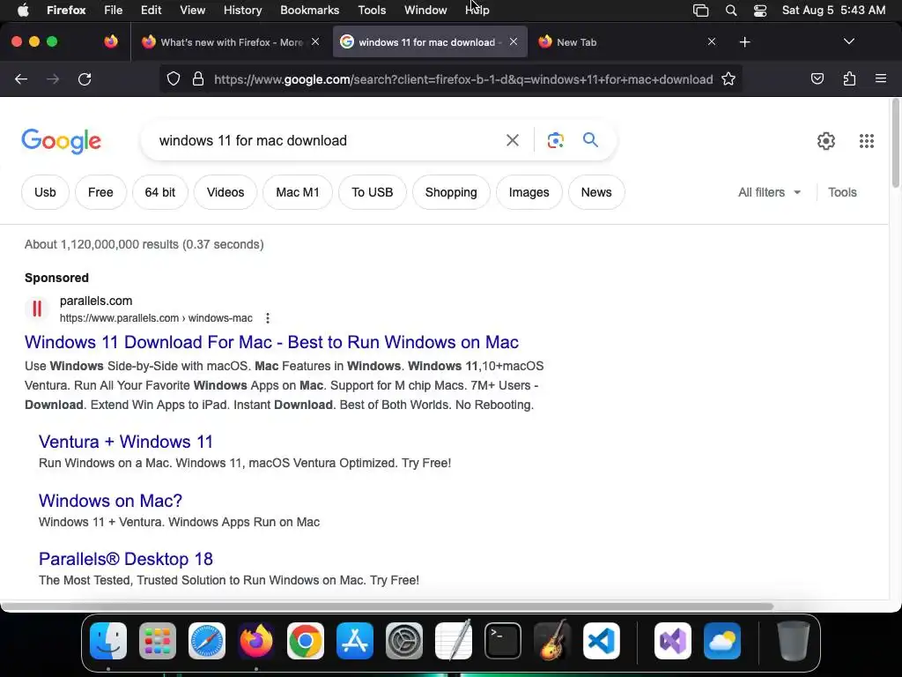Open the View menu
Viewport: 902px width, 677px height.
tap(192, 11)
